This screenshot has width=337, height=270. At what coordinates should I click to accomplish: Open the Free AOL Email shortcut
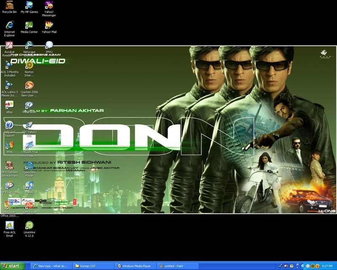9,226
